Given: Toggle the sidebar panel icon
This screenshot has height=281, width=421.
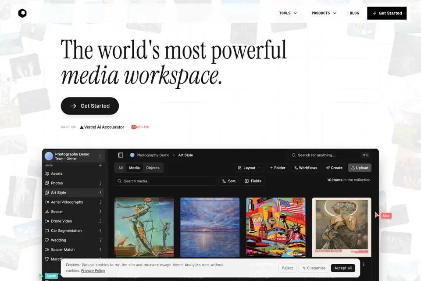Looking at the screenshot, I should coord(121,155).
